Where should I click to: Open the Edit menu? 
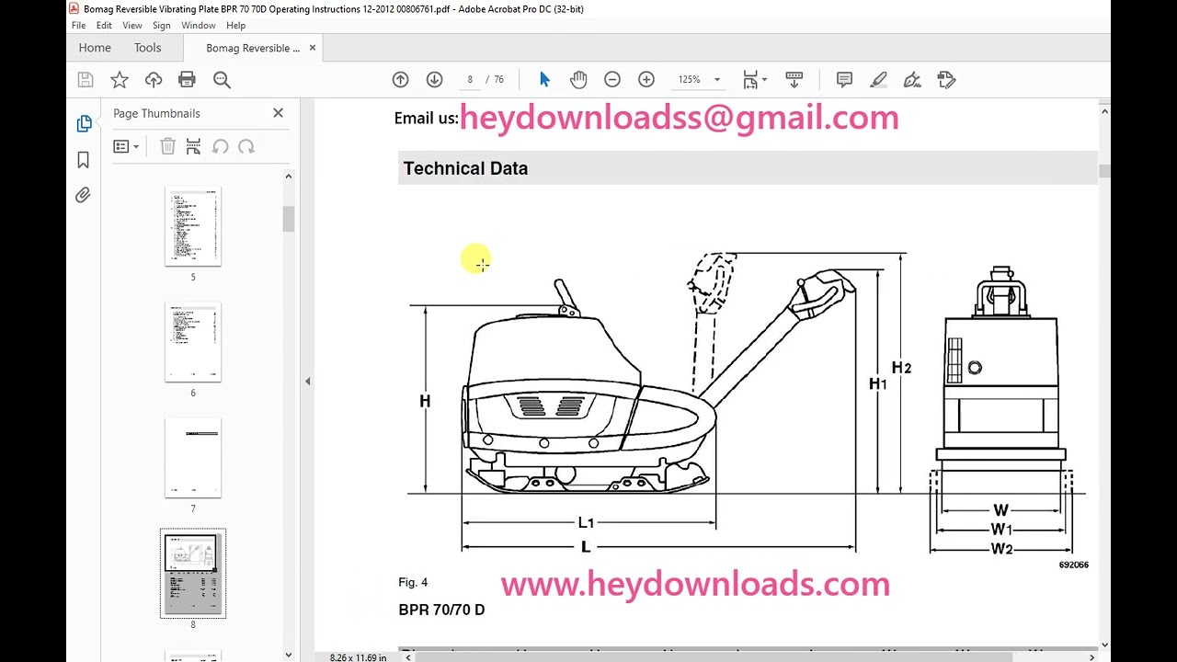tap(104, 26)
